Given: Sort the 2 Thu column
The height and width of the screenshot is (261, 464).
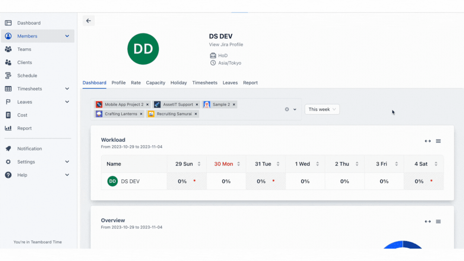Looking at the screenshot, I should (357, 164).
